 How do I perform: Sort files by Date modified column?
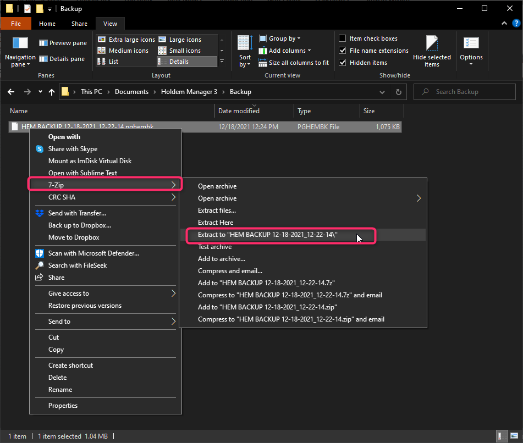[x=255, y=111]
